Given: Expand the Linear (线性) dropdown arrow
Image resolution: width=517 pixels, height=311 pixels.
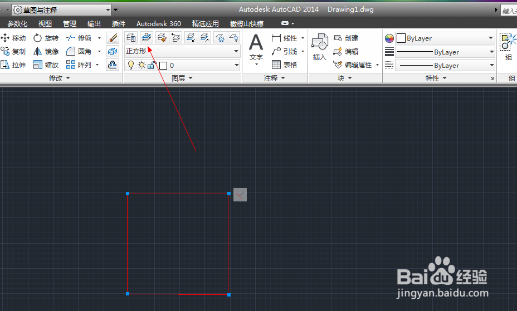Looking at the screenshot, I should (303, 38).
